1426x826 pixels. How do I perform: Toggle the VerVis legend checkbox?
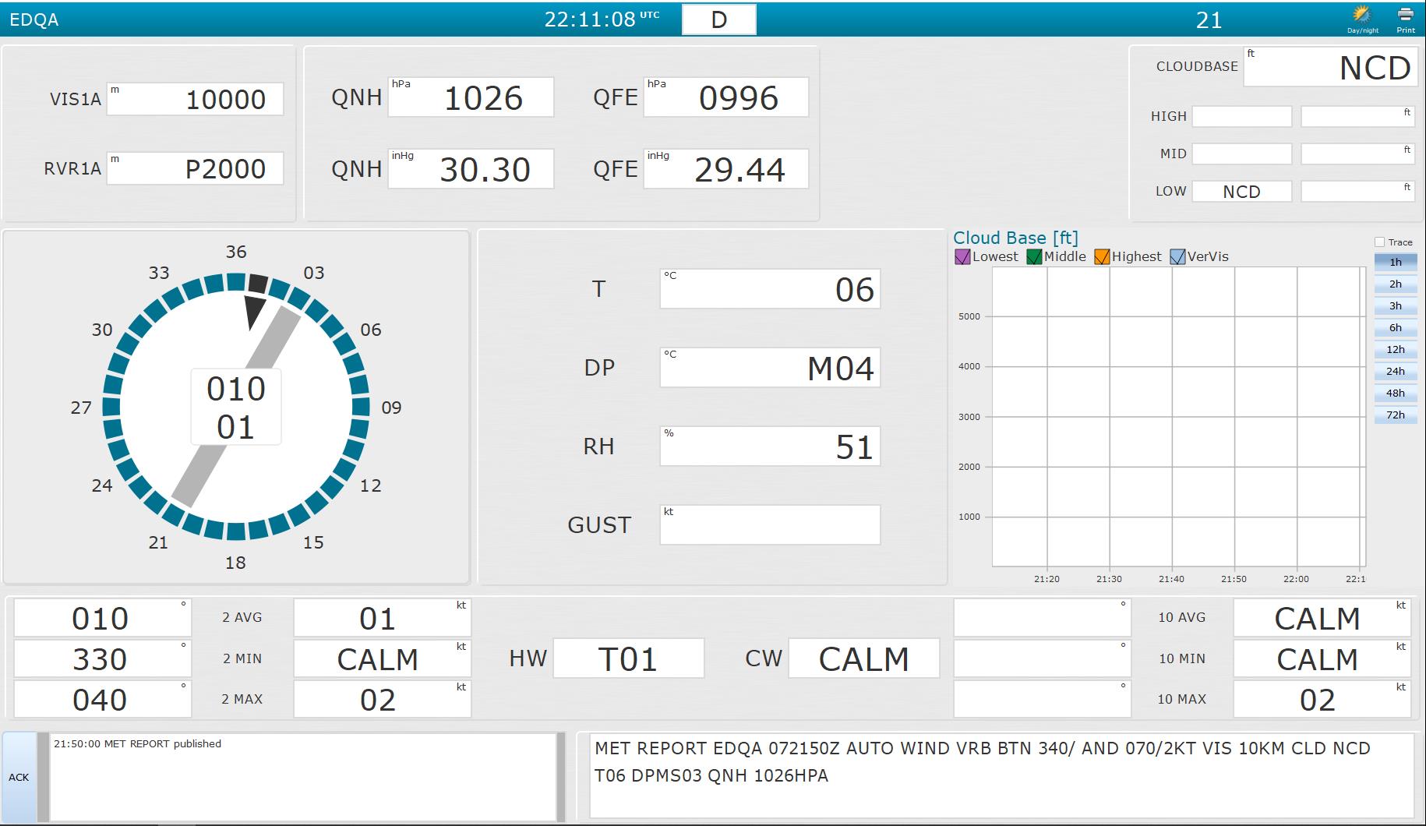tap(1177, 257)
